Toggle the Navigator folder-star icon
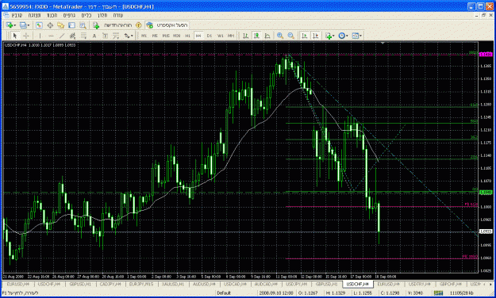This screenshot has width=496, height=298. [x=61, y=25]
